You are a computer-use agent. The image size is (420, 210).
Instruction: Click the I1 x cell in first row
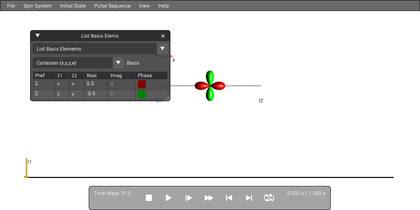point(62,84)
